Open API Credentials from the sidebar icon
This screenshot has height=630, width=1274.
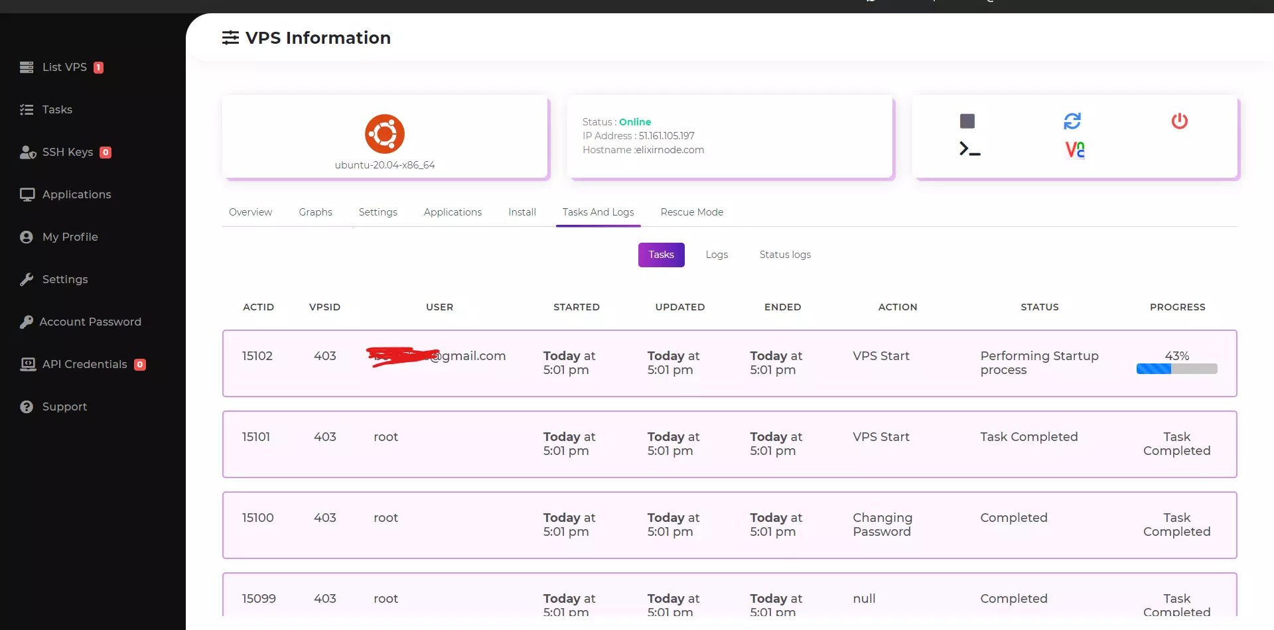(27, 364)
